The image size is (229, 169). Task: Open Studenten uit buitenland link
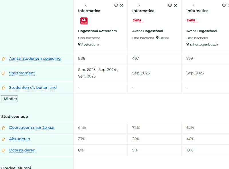(x=33, y=88)
